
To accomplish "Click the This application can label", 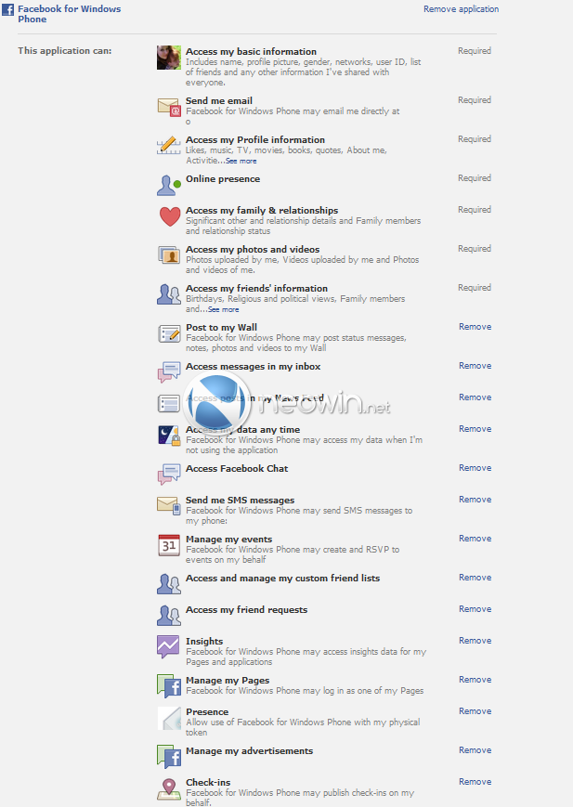I will coord(64,50).
